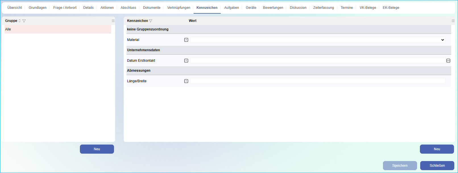Switch to the Übersicht tab
The width and height of the screenshot is (458, 173).
(x=14, y=8)
